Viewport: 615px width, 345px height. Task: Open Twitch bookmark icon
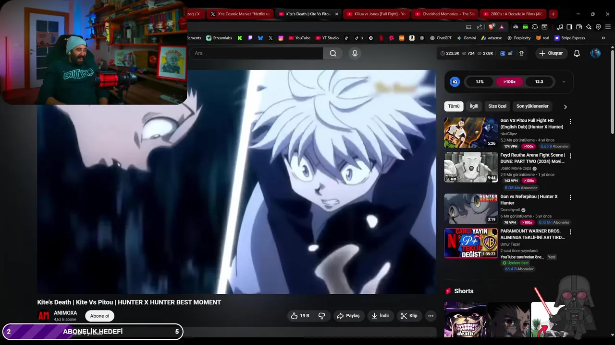tap(250, 38)
